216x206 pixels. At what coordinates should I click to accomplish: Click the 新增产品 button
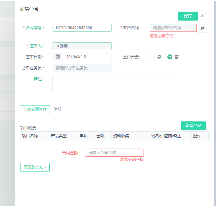click(193, 126)
